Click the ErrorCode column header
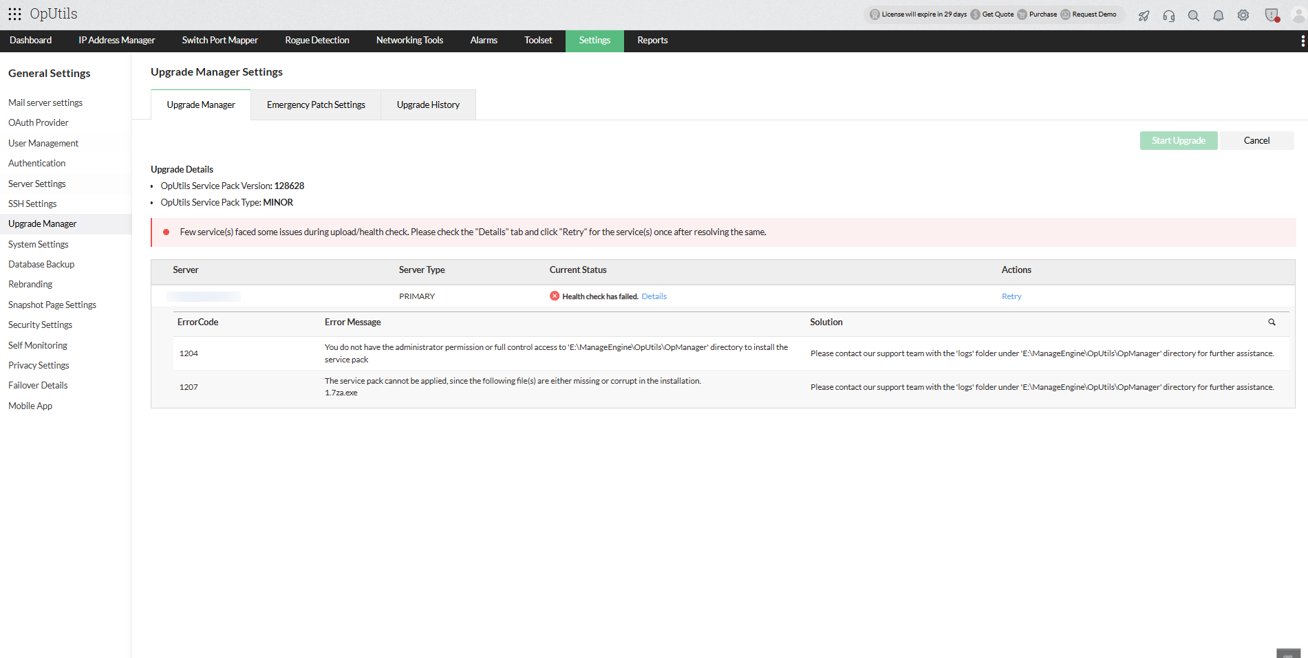The height and width of the screenshot is (658, 1308). point(197,322)
